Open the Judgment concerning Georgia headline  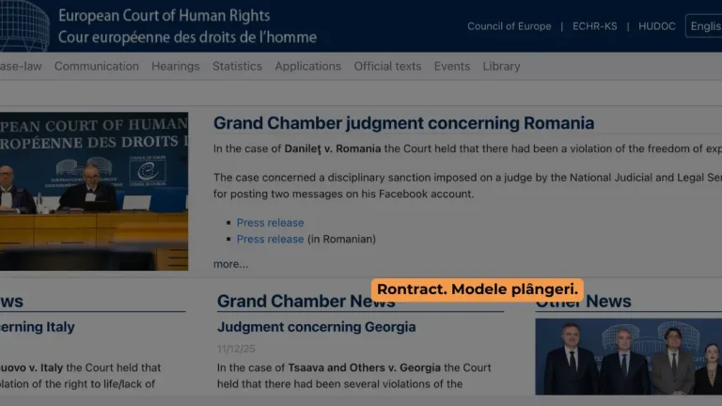click(316, 327)
